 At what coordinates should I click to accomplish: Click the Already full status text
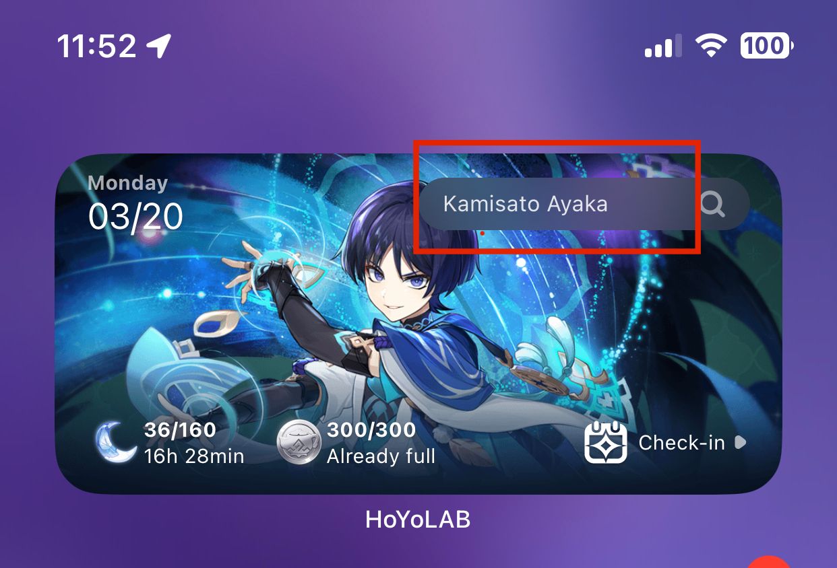pyautogui.click(x=381, y=456)
